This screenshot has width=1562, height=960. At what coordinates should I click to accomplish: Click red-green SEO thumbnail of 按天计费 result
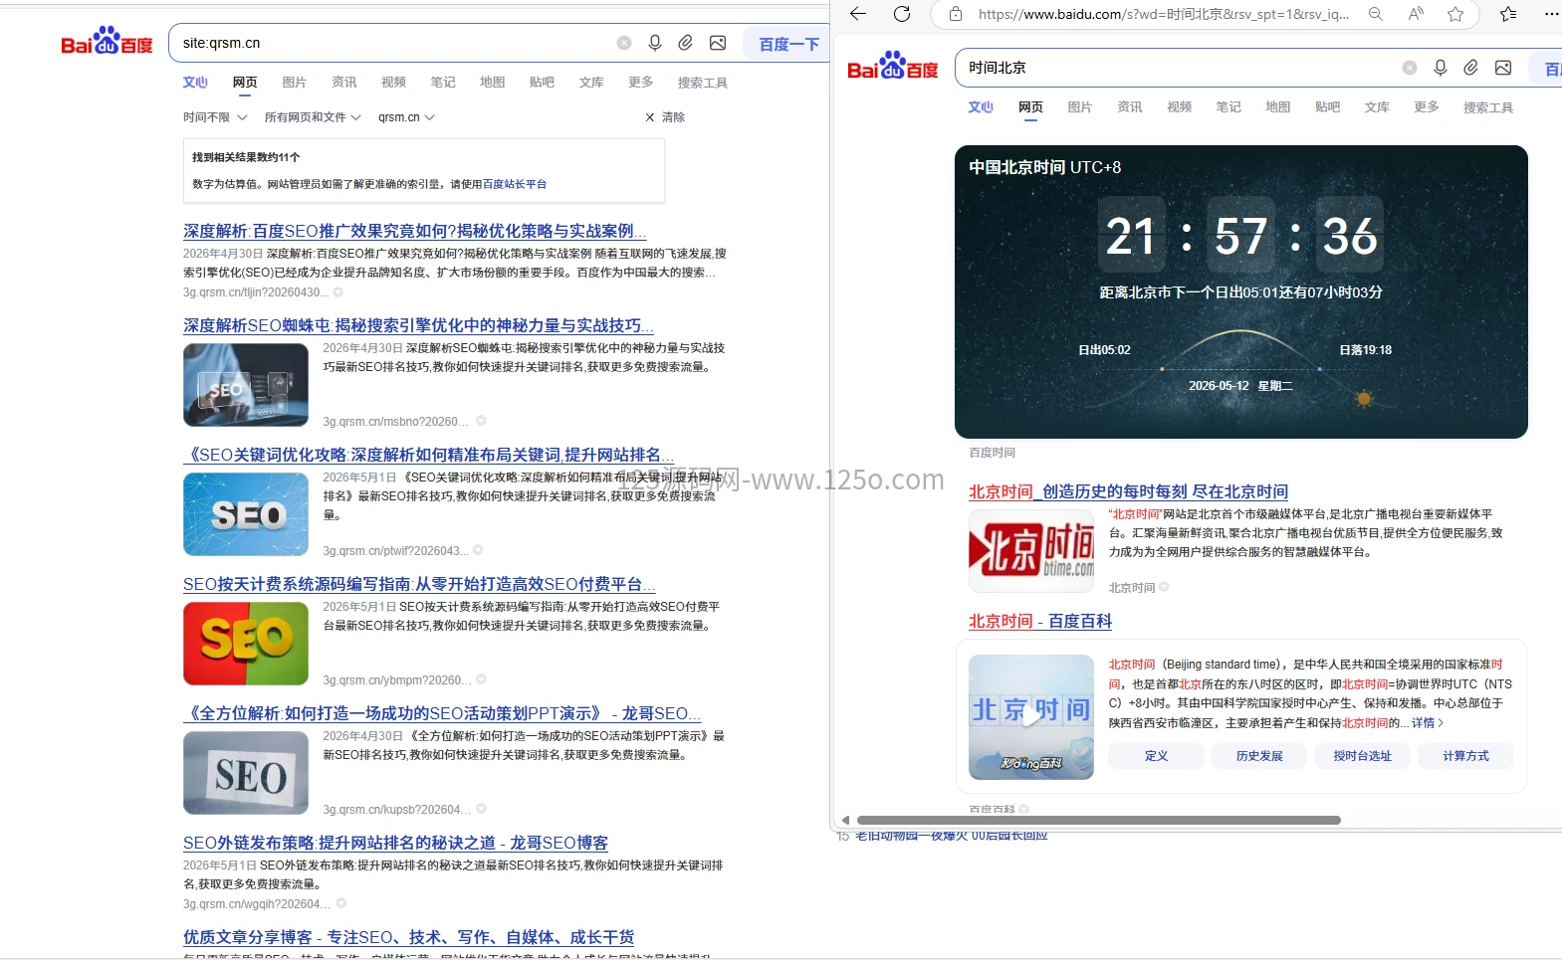(x=246, y=644)
